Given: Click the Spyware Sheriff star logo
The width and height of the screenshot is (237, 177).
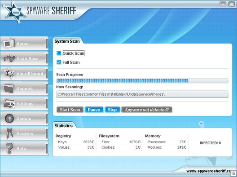Looking at the screenshot, I should click(14, 12).
